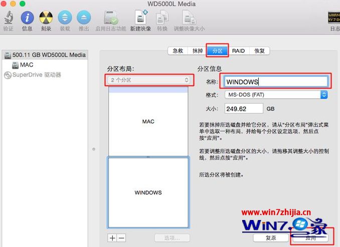Select the MAC volume in sidebar
The height and width of the screenshot is (247, 340).
point(23,65)
